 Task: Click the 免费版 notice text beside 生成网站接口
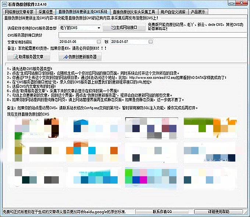tap(196, 26)
